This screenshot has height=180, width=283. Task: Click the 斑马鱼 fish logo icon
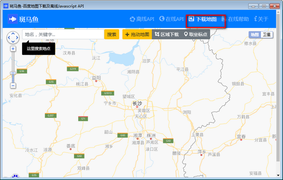click(x=12, y=19)
